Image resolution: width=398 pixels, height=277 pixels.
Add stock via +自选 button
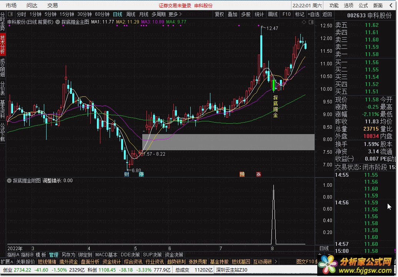point(313,14)
